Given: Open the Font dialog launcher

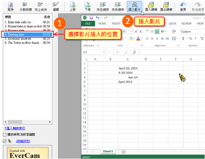Looking at the screenshot, I should 142,45.
